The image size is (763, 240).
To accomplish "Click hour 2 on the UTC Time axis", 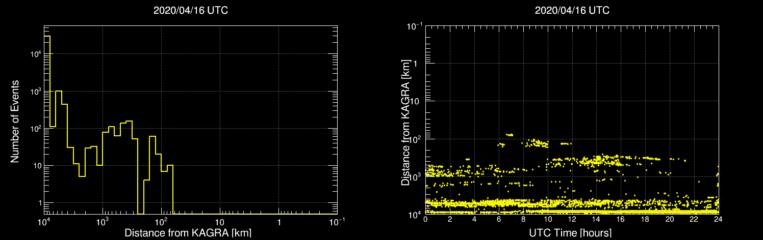I will (450, 220).
